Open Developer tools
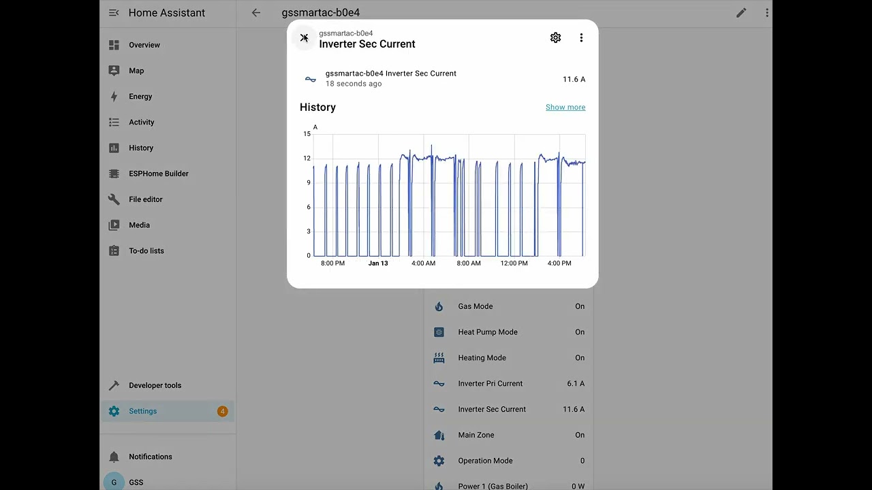 click(x=167, y=385)
